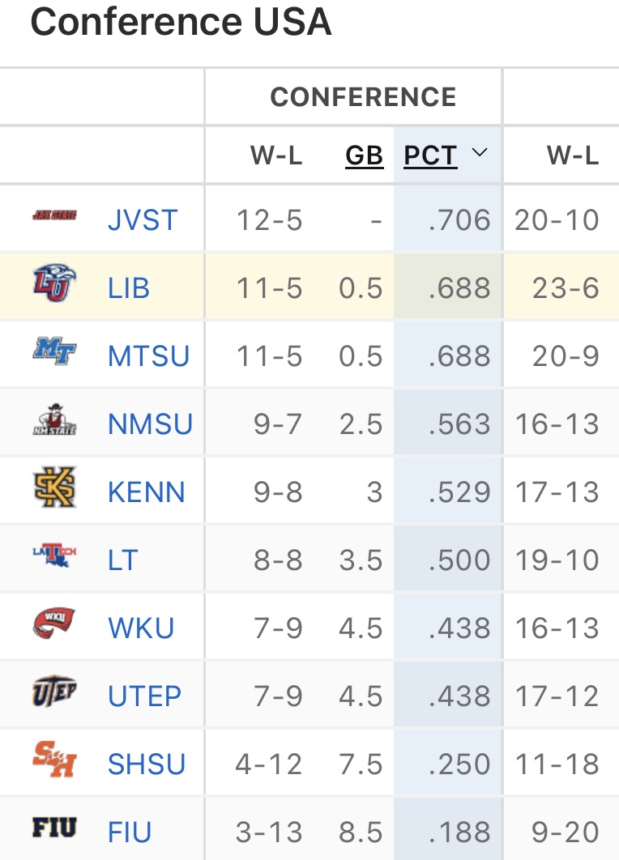The image size is (619, 860).
Task: Click the UTEP Miners logo
Action: pyautogui.click(x=54, y=692)
